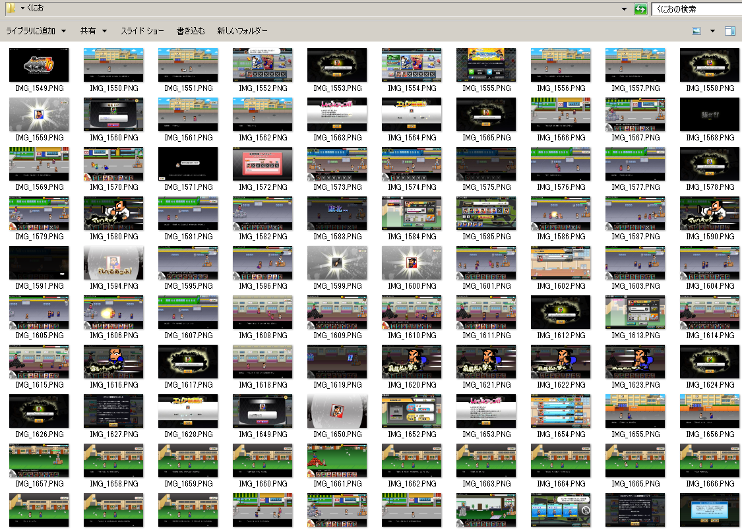Viewport: 742px width, 530px height.
Task: Open the address bar history dropdown arrow
Action: (x=624, y=9)
